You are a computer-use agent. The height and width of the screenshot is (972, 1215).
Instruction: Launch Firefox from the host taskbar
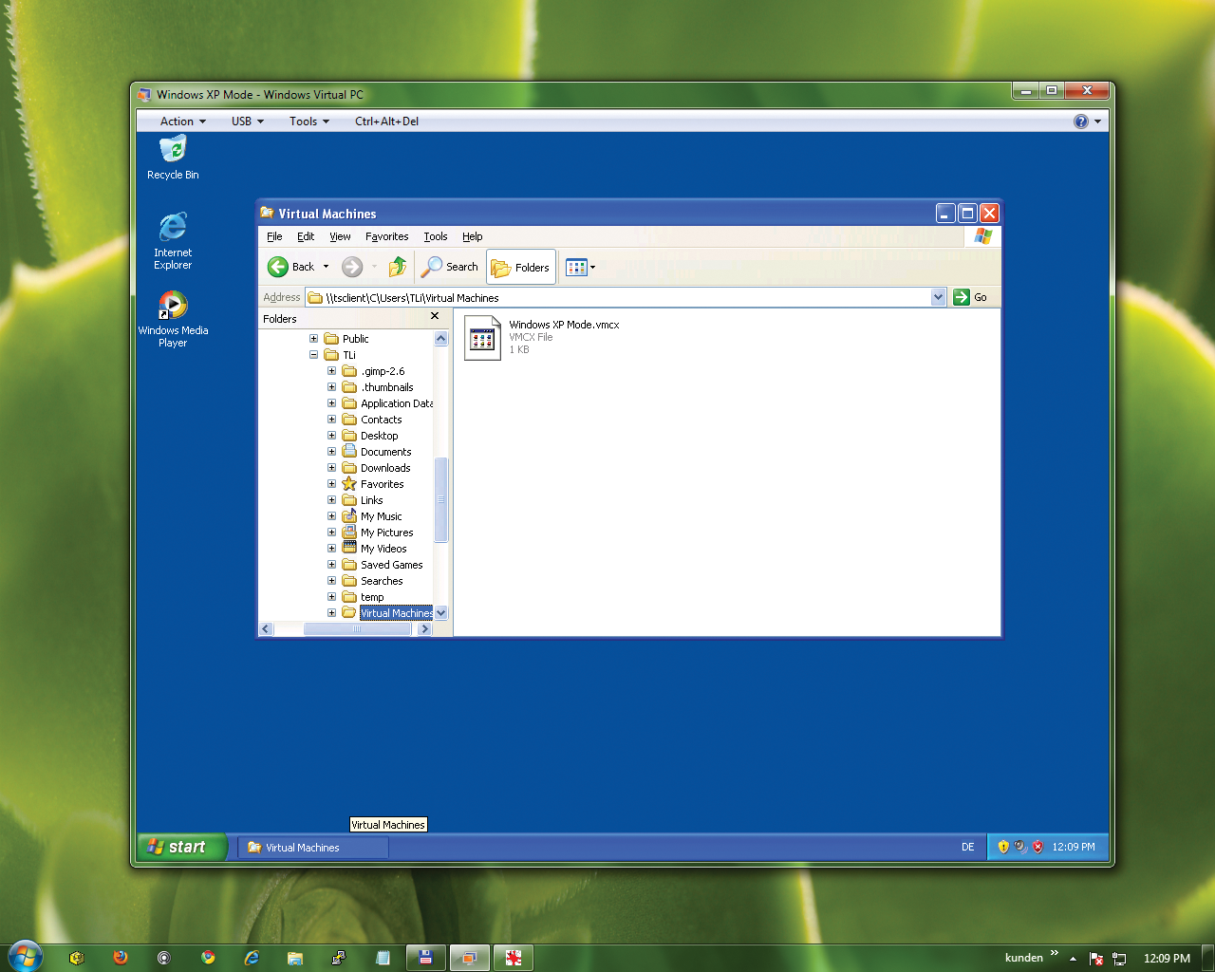point(121,958)
